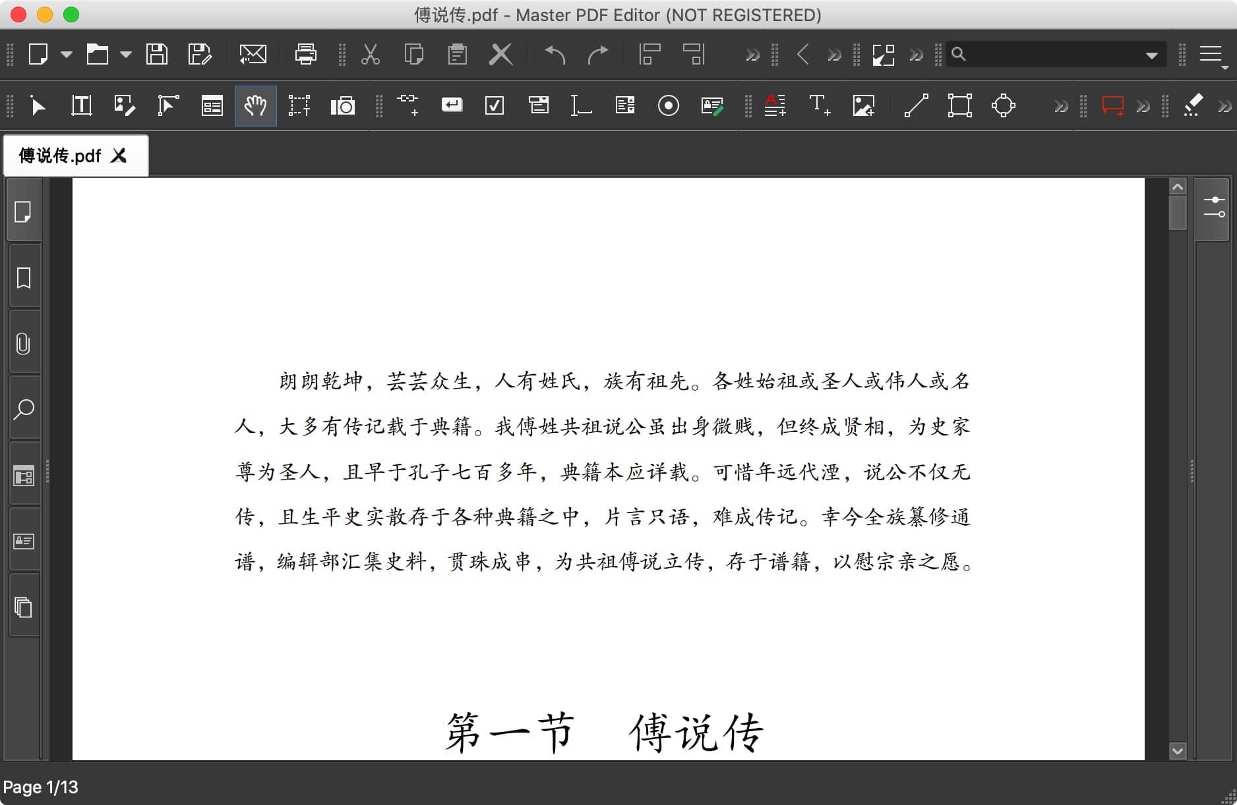Align objects left icon
This screenshot has width=1237, height=805.
tap(649, 54)
